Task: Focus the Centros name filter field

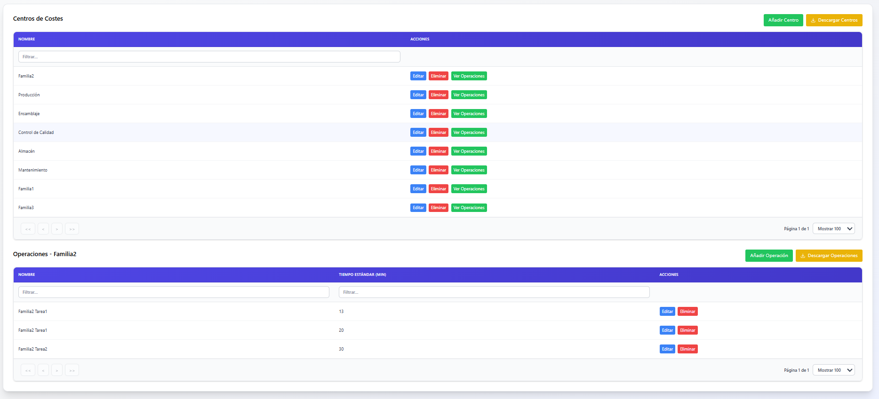Action: pos(209,57)
